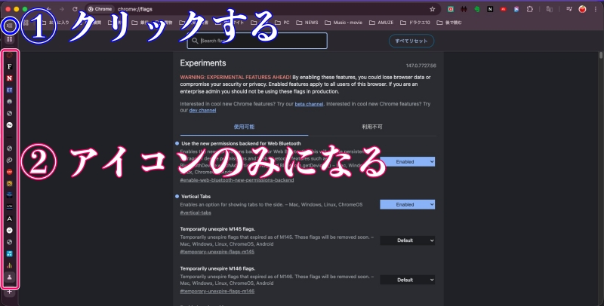
Task: Expand the Web Bluetooth Enabled dropdown
Action: tap(407, 161)
